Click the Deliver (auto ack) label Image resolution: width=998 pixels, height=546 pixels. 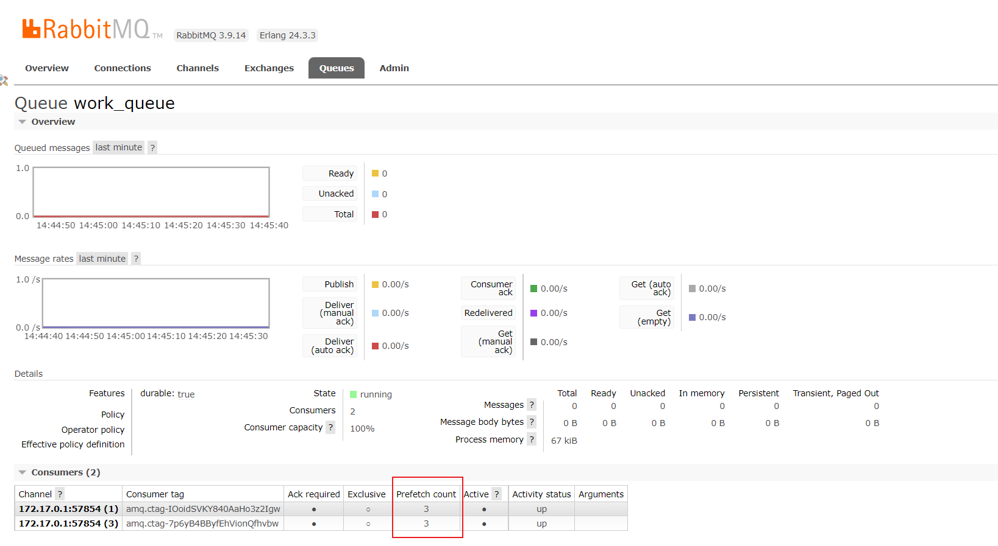pyautogui.click(x=330, y=346)
